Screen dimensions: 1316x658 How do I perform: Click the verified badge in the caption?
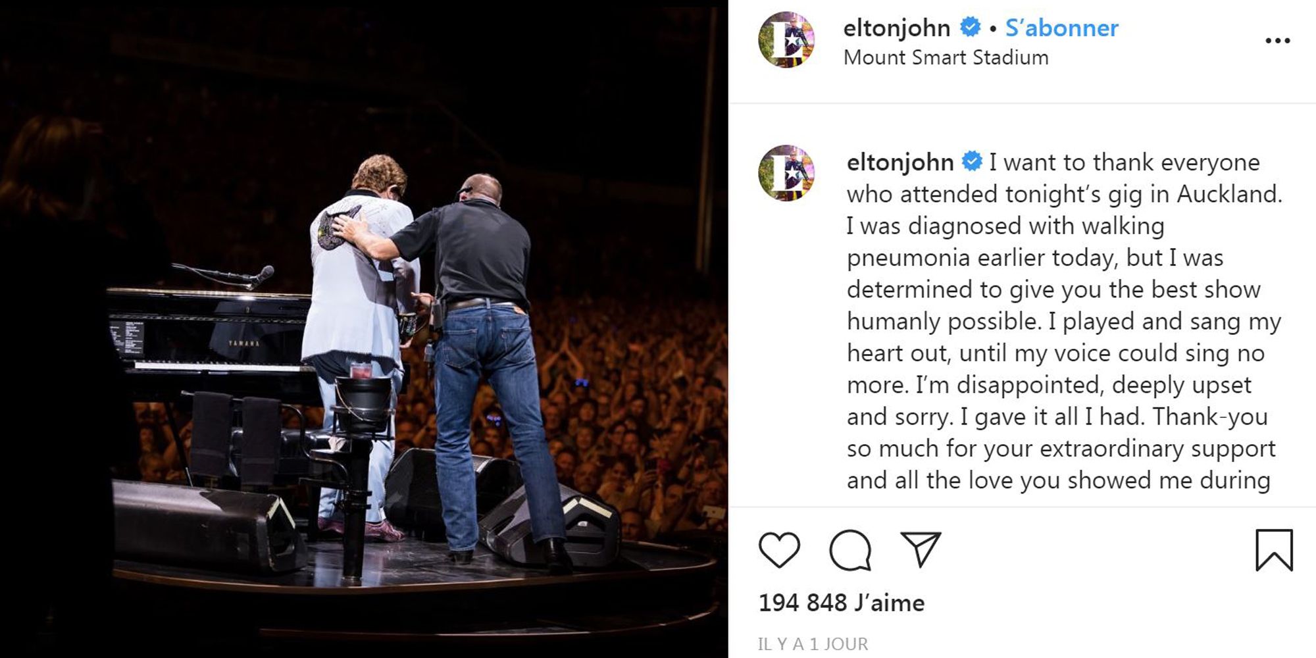click(x=972, y=161)
